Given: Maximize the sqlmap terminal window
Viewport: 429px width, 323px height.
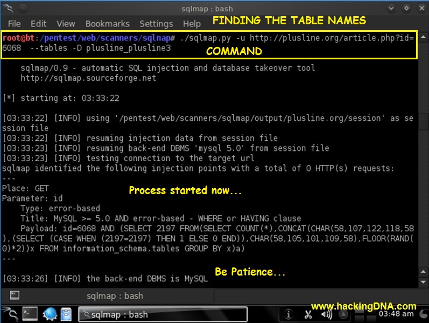Looking at the screenshot, I should [x=406, y=9].
